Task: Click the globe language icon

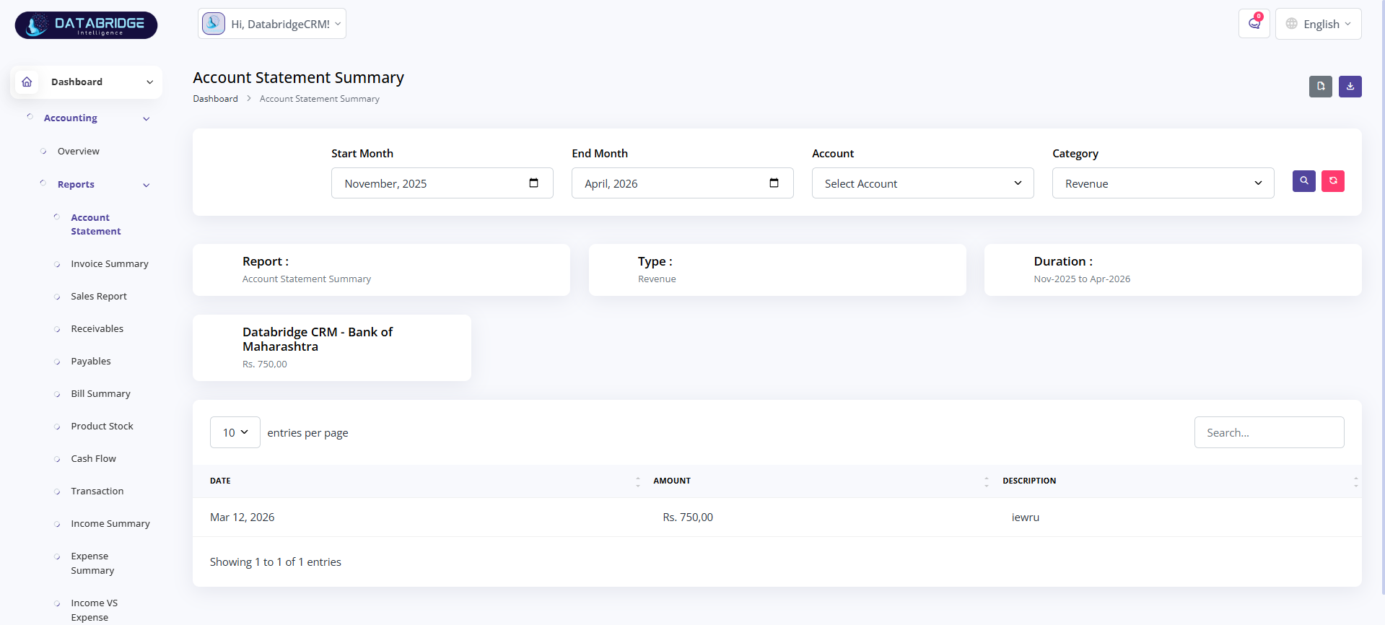Action: click(x=1292, y=24)
